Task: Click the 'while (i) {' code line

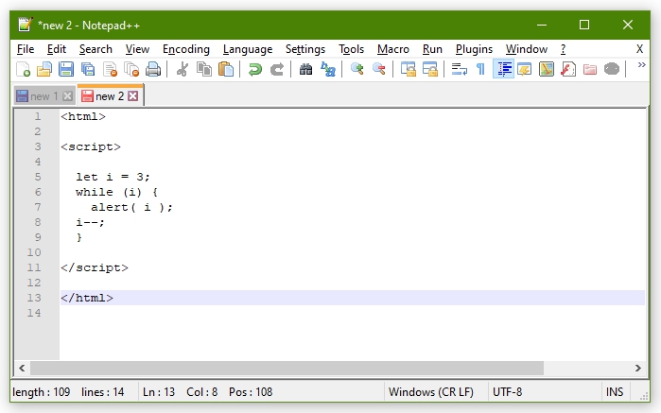Action: 116,192
